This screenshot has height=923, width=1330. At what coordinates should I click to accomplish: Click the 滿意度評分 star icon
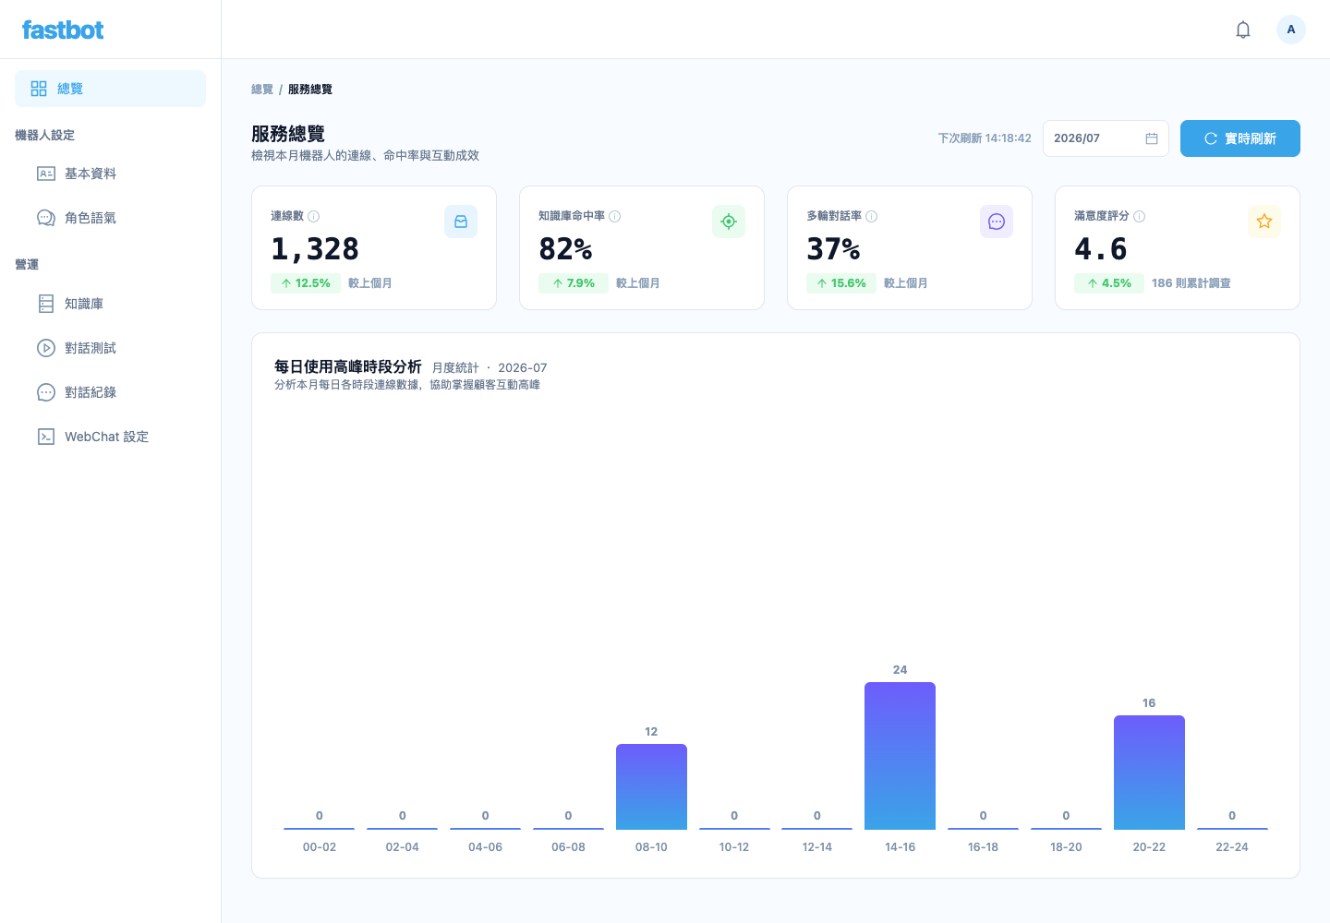click(x=1264, y=222)
